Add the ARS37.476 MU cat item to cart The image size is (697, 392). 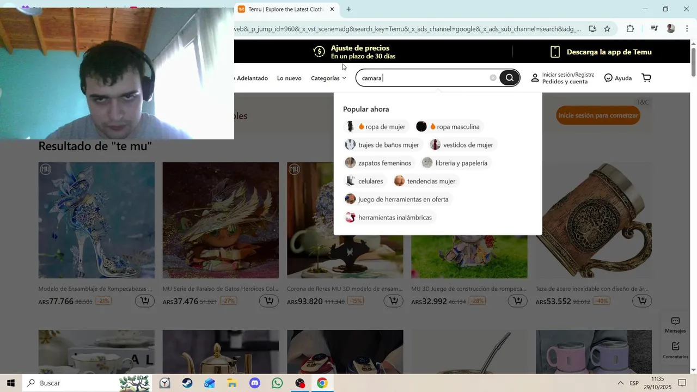269,301
